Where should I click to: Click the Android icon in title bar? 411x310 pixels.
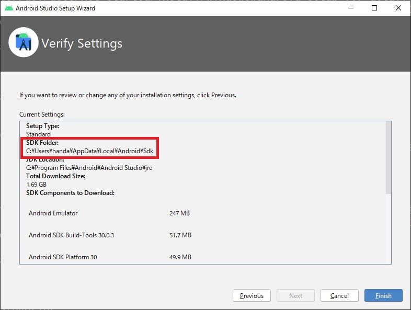pos(8,8)
